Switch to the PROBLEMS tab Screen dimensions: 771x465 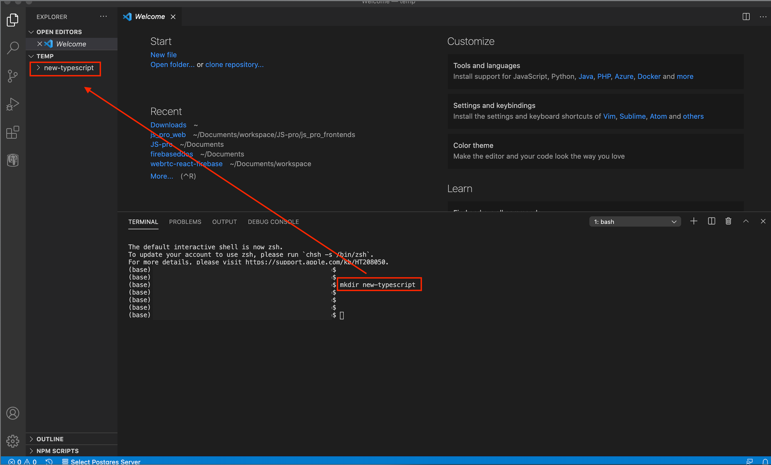pyautogui.click(x=185, y=222)
